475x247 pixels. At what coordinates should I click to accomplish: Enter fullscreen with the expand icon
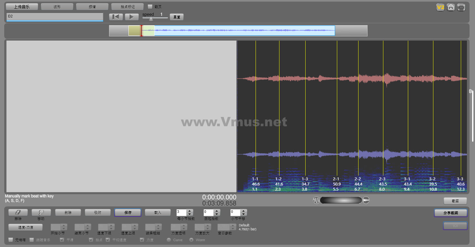(461, 7)
